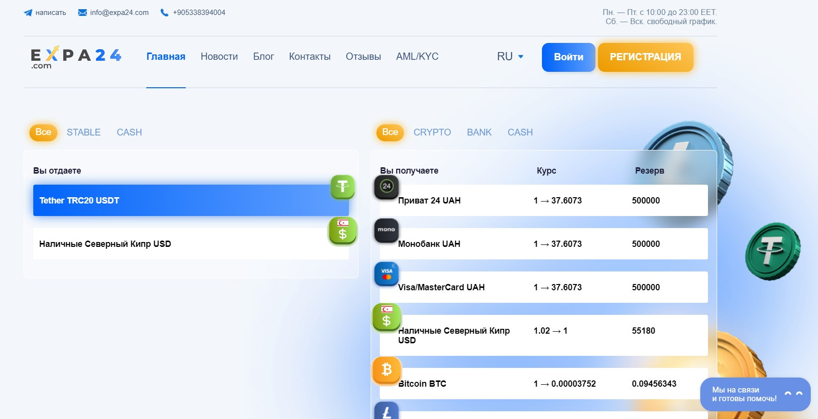Select the STABLE filter tab
The image size is (818, 419).
pyautogui.click(x=83, y=132)
